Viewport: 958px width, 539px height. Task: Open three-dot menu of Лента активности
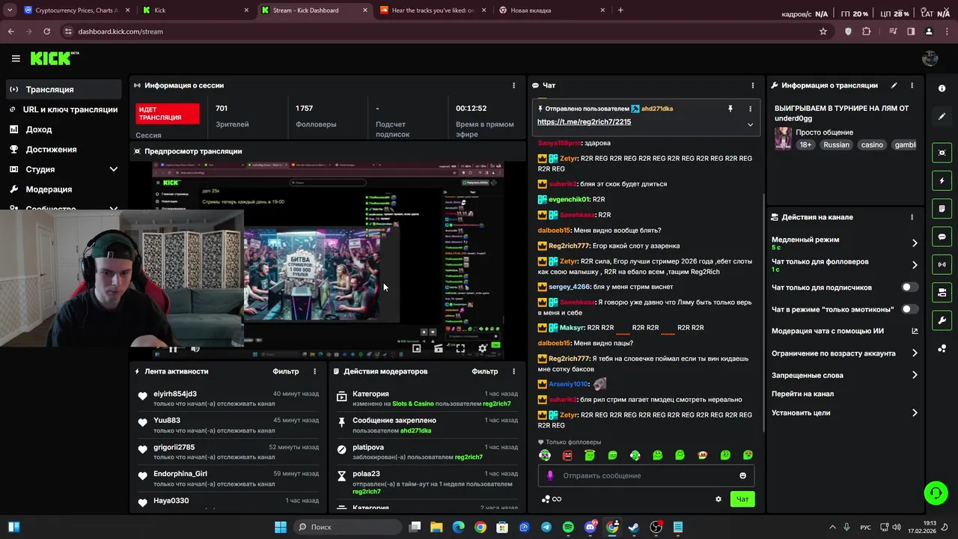pos(315,371)
